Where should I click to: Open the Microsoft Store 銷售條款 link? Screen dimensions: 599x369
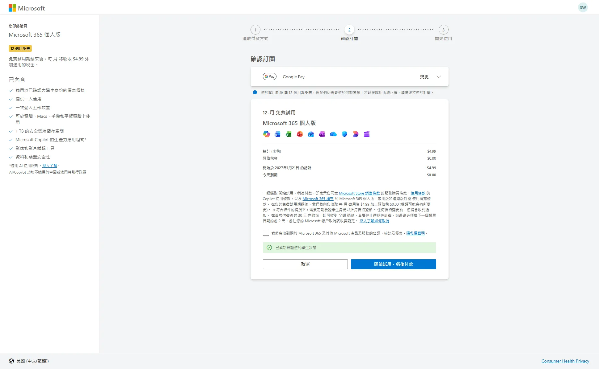pos(359,193)
